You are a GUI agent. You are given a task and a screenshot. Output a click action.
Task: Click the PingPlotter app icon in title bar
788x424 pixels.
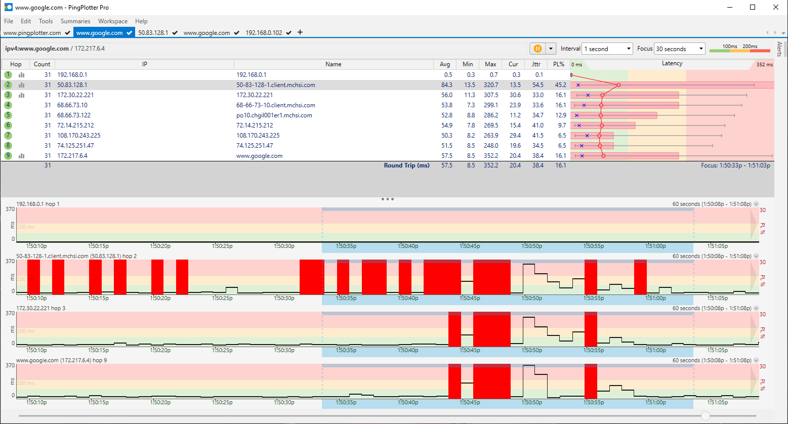pos(8,8)
